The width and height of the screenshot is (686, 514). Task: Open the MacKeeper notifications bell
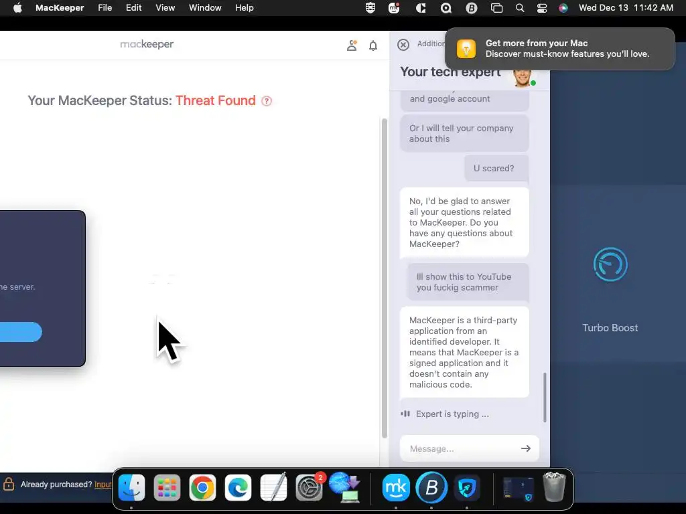pos(372,46)
